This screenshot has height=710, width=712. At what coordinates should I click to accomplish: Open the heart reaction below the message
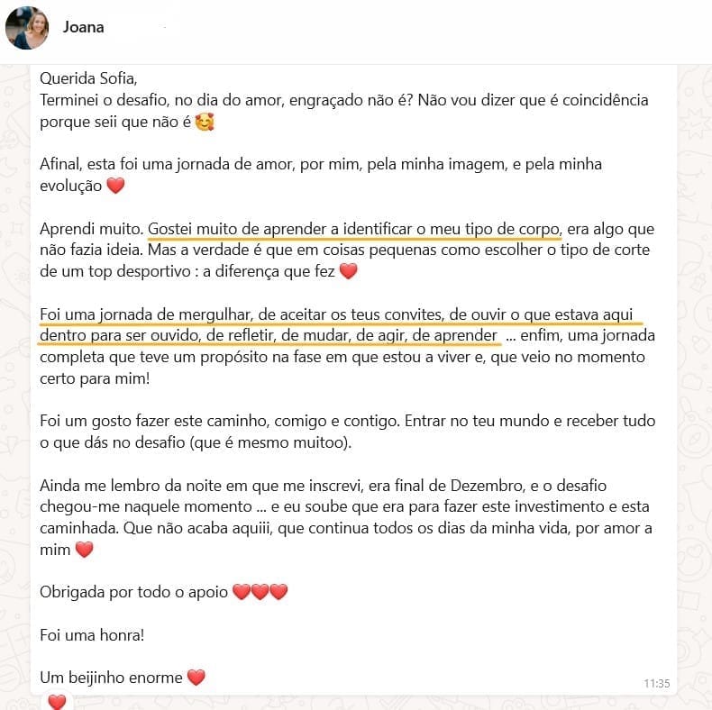click(57, 701)
